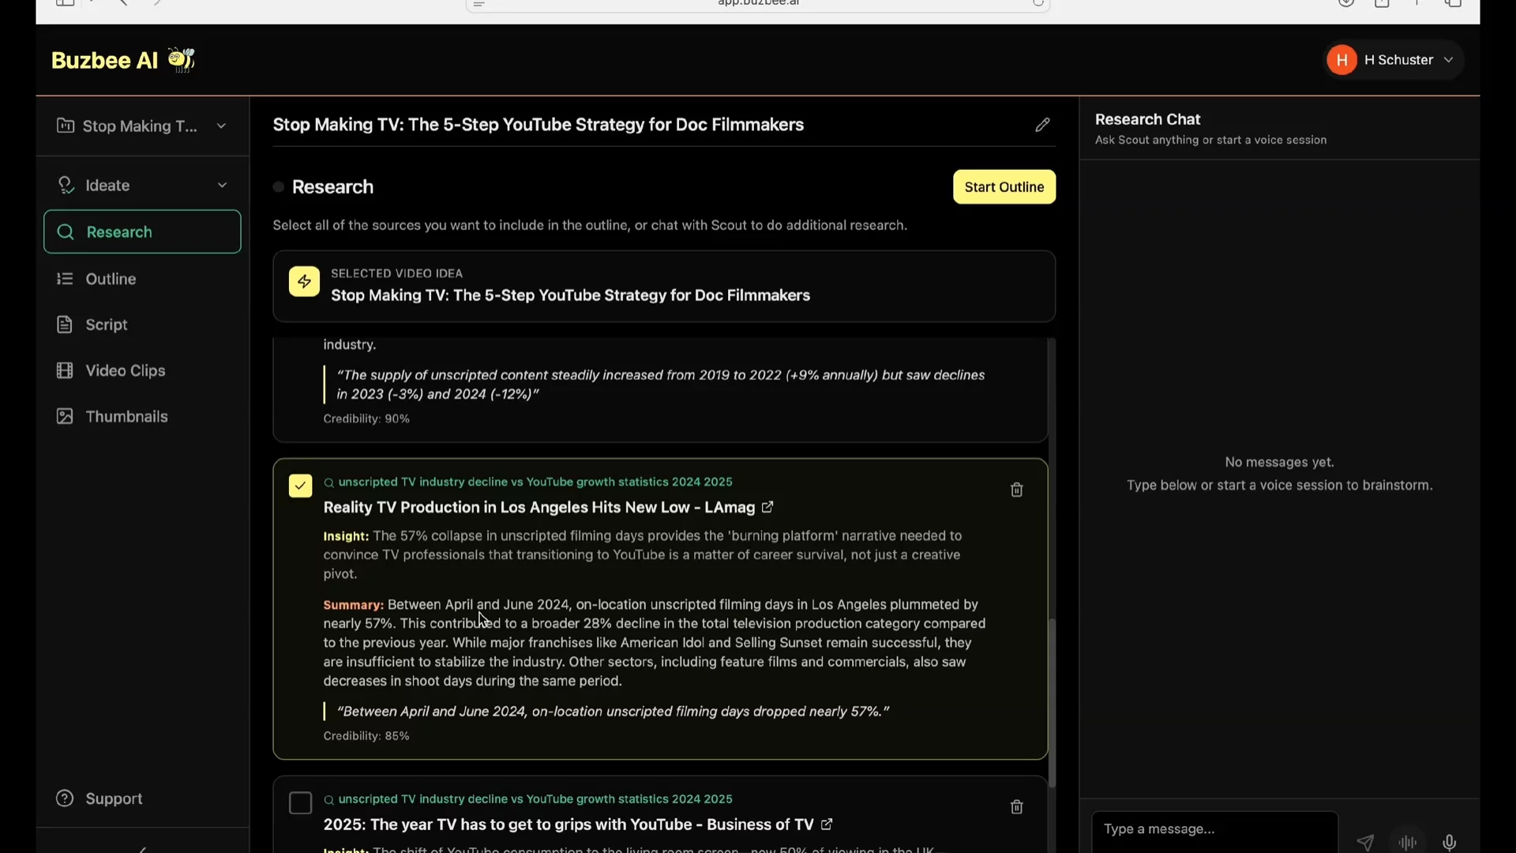The image size is (1516, 853).
Task: Click the search query icon on Business of TV card
Action: pos(329,800)
